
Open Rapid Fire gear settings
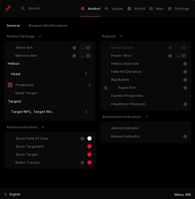pos(185,88)
